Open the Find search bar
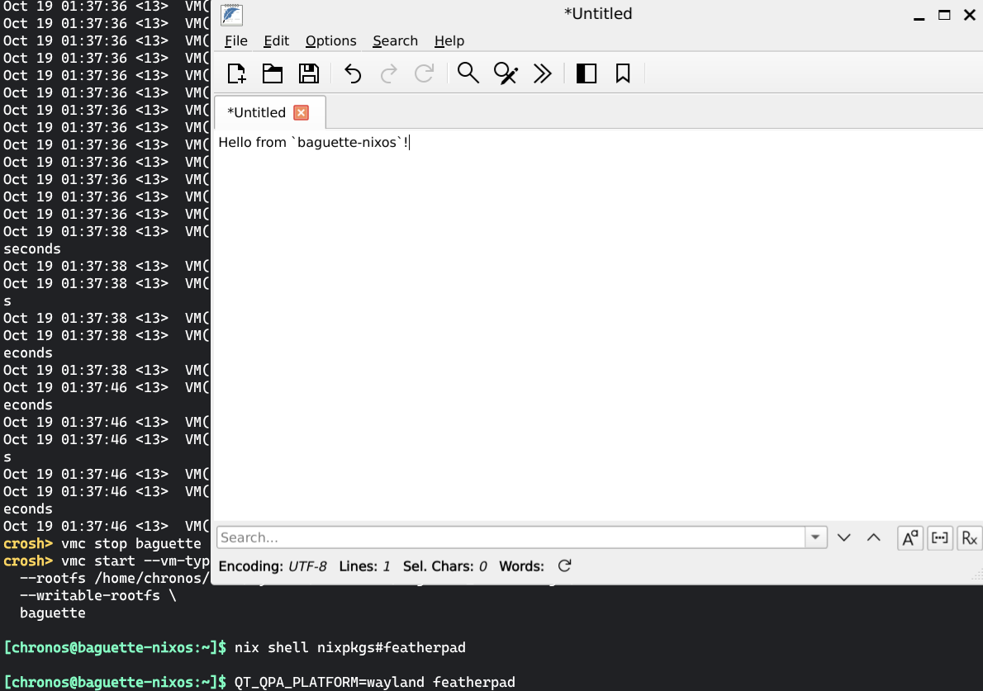This screenshot has width=983, height=691. coord(468,73)
